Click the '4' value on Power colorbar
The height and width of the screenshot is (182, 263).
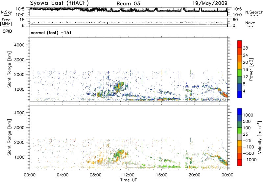click(x=244, y=91)
